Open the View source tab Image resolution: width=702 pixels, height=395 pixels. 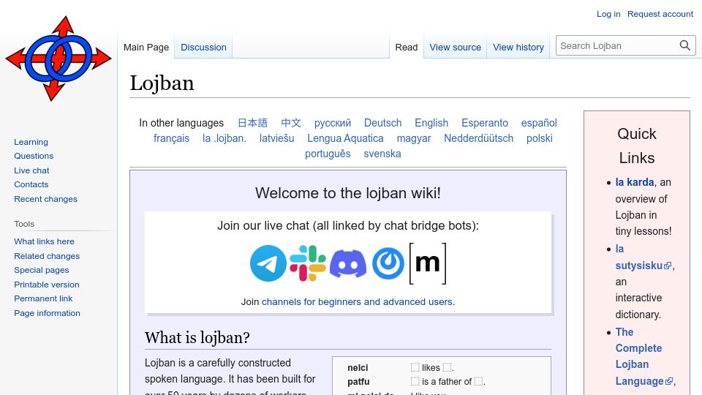coord(456,47)
